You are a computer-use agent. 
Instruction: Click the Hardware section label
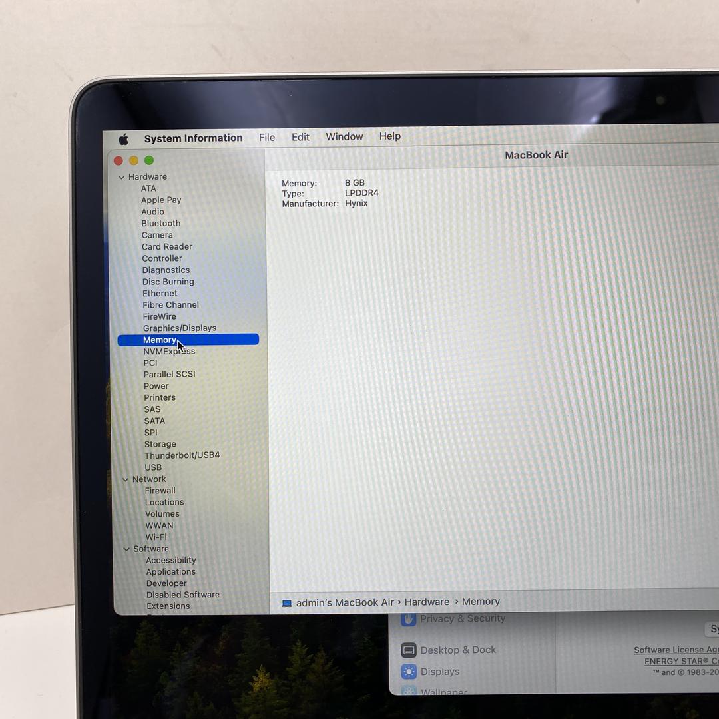(x=148, y=177)
